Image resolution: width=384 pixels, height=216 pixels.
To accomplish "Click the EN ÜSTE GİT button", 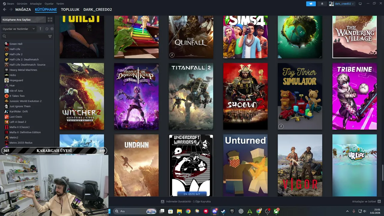I will (192, 194).
